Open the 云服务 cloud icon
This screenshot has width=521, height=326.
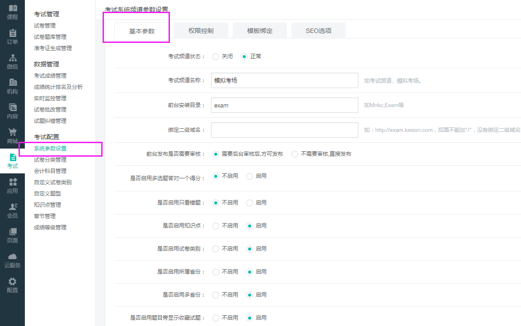[12, 257]
